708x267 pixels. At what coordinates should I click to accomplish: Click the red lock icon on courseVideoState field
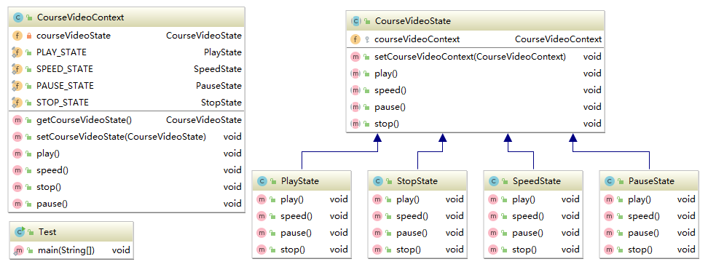[29, 36]
